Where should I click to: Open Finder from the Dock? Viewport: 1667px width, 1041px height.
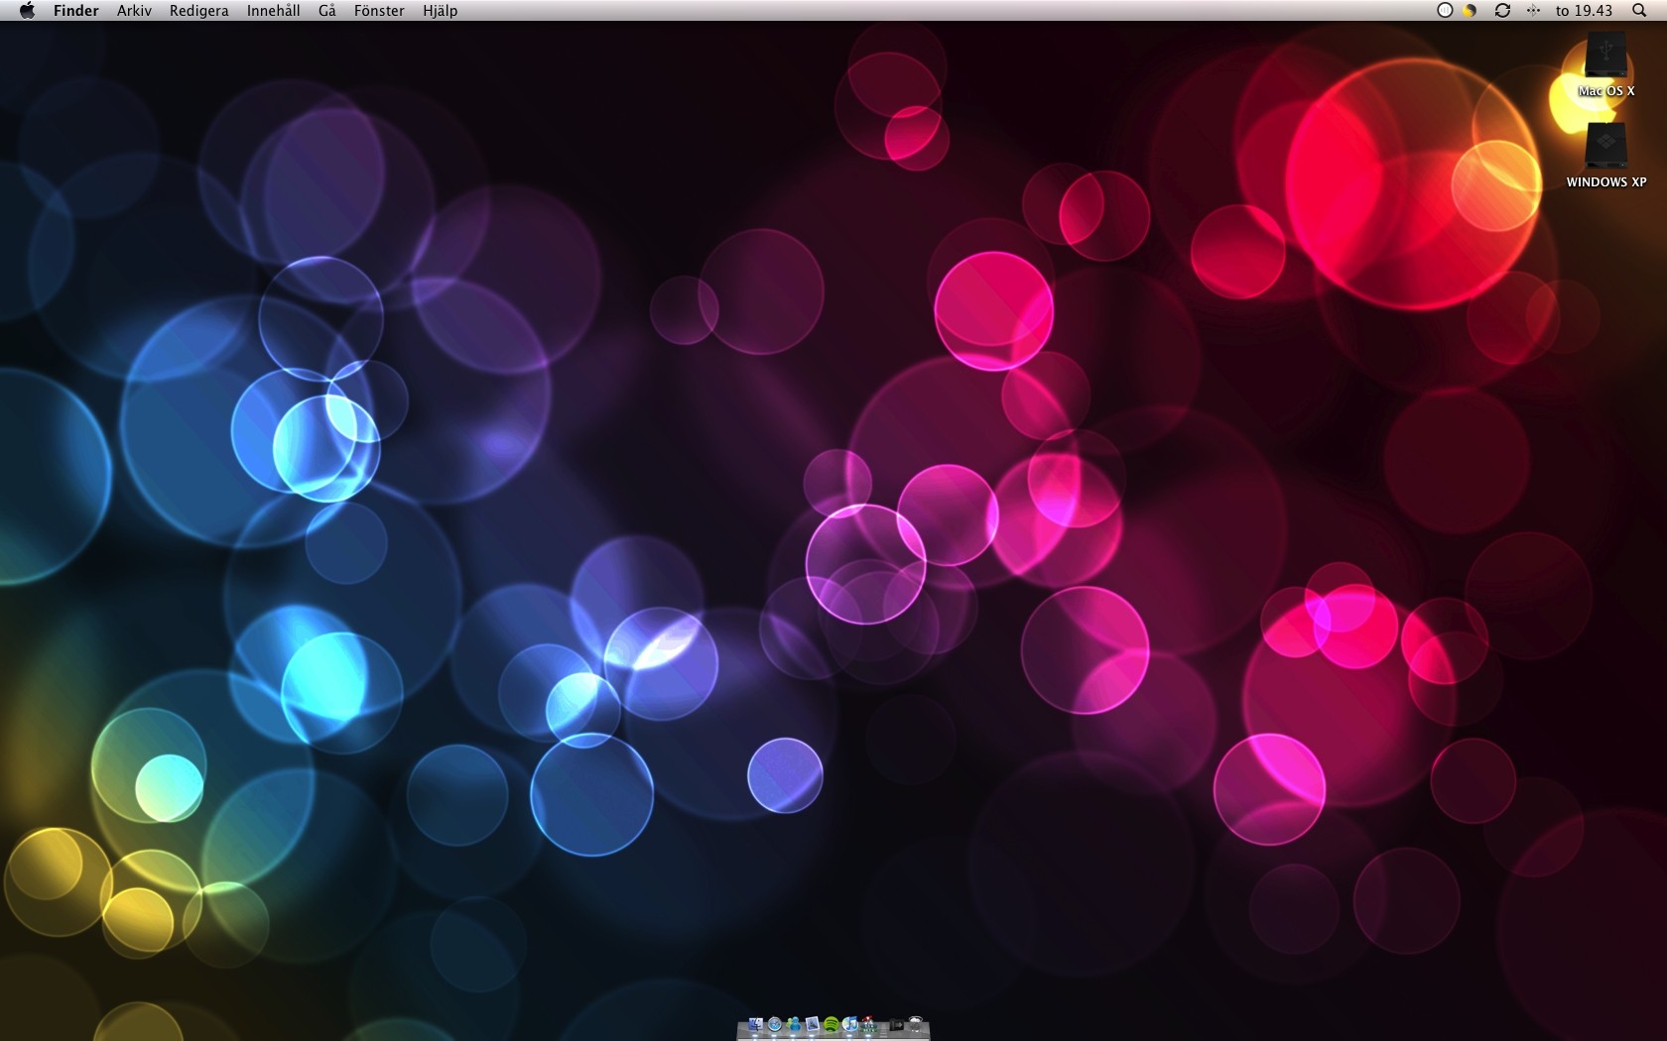click(756, 1024)
